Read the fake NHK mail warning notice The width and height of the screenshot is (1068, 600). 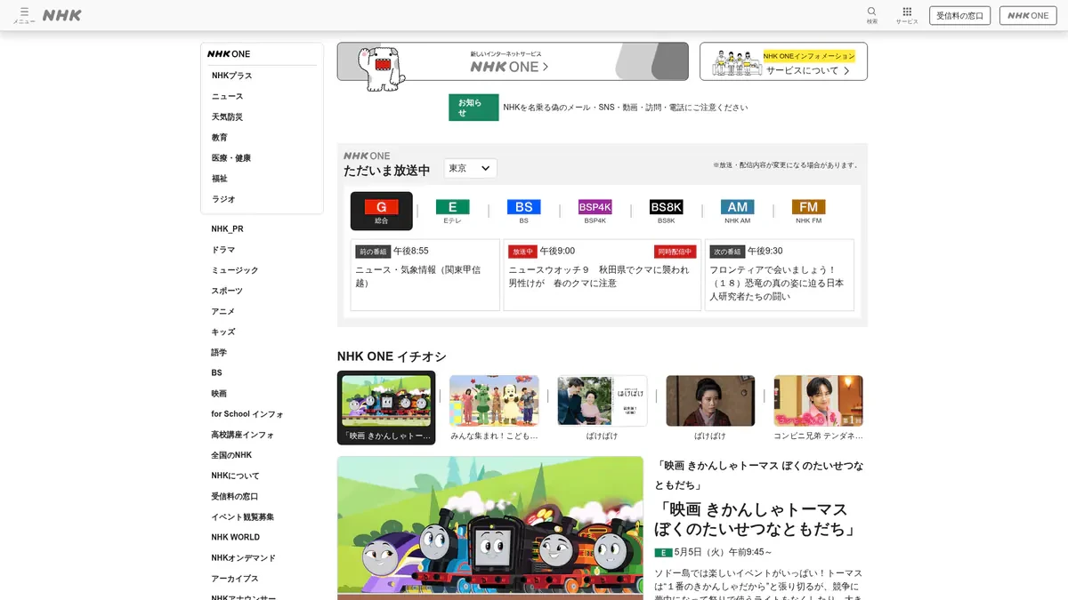pos(625,108)
